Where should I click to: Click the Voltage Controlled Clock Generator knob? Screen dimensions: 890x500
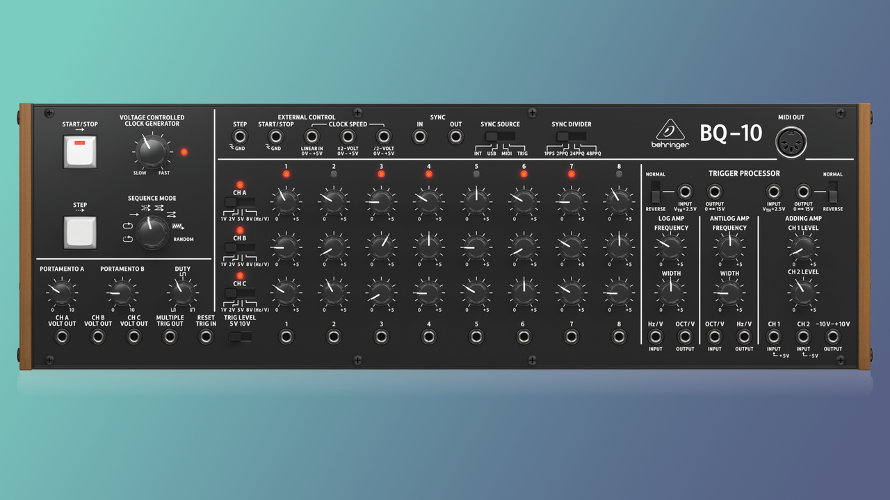[152, 151]
